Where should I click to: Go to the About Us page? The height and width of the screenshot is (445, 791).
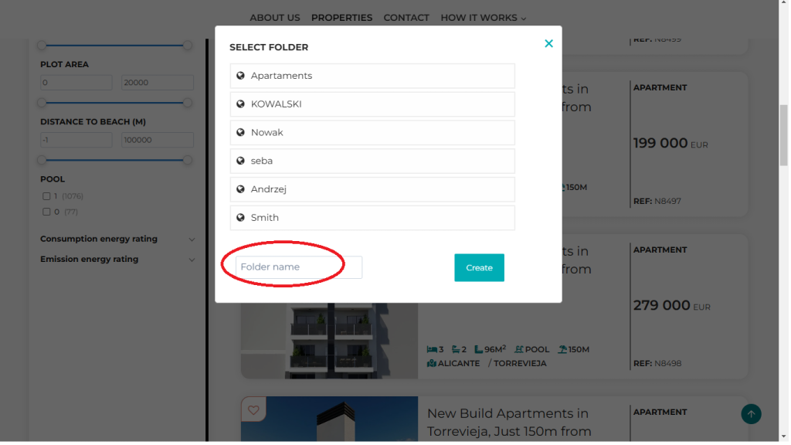[275, 18]
